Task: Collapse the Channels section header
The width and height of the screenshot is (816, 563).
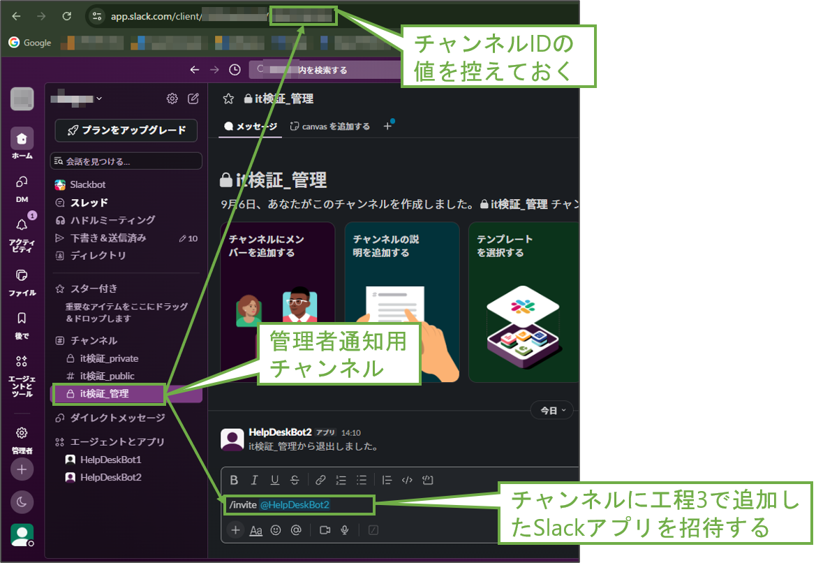Action: (94, 341)
